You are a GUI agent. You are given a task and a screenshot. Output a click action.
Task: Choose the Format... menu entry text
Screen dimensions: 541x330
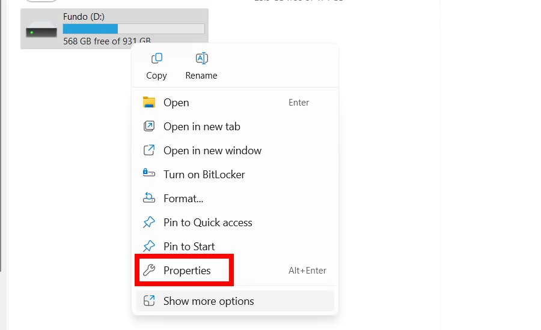[183, 199]
